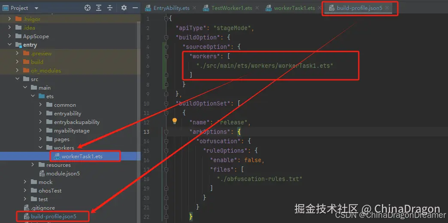Viewport: 448px width, 223px height.
Task: Fold the arkOptions block at line 13
Action: (166, 132)
